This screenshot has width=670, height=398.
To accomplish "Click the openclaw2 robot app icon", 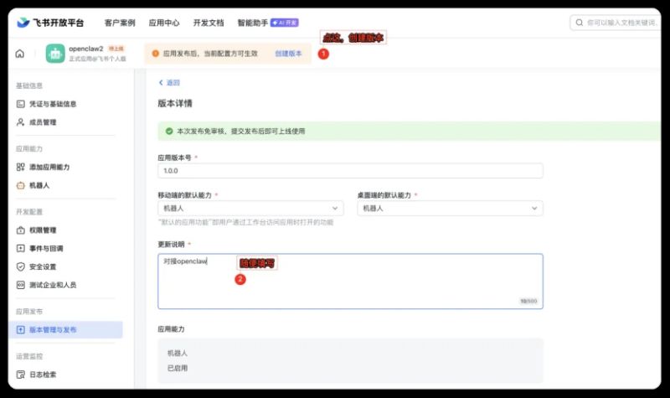I will [55, 54].
